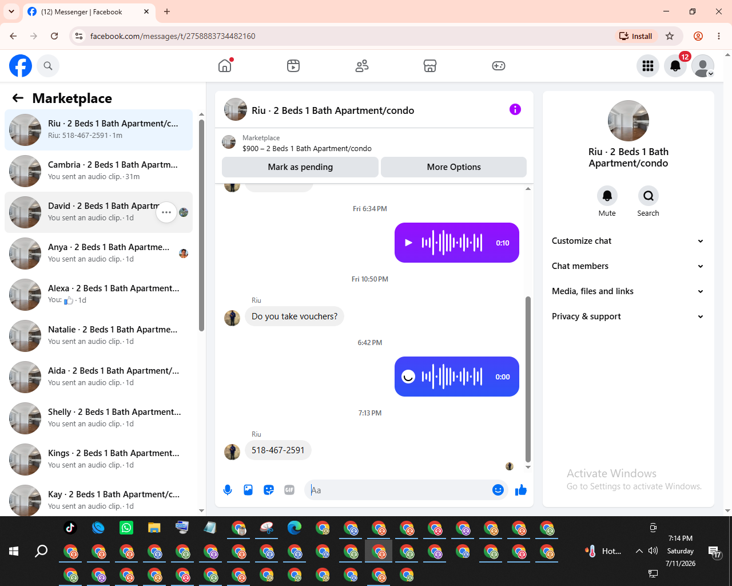The image size is (732, 586).
Task: Open WhatsApp from the taskbar
Action: (126, 528)
